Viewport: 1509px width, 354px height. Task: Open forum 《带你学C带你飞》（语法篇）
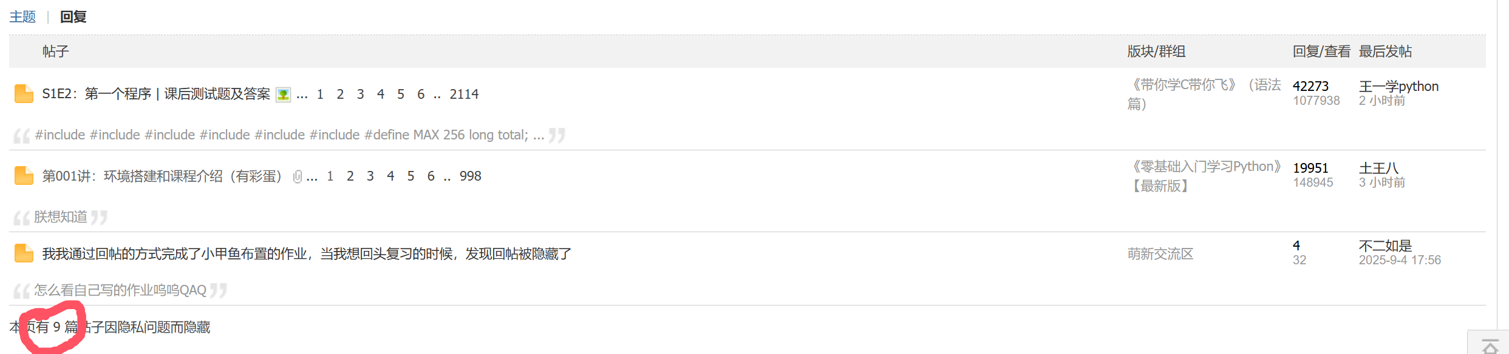tap(1204, 94)
